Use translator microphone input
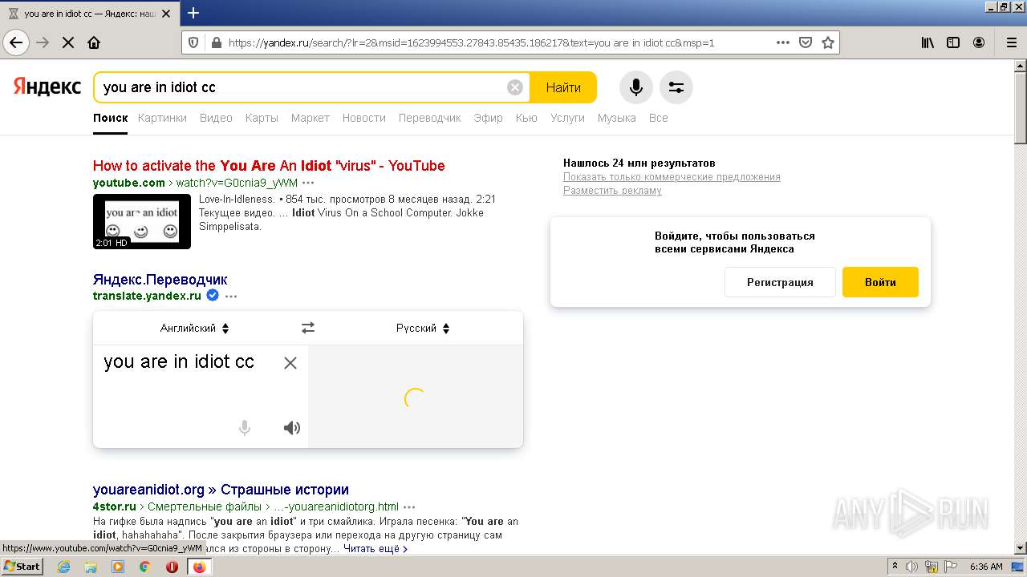1027x577 pixels. tap(245, 428)
